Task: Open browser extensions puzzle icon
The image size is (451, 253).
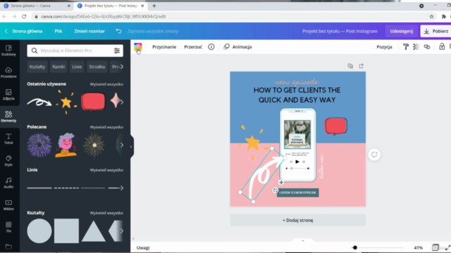Action: [x=443, y=17]
